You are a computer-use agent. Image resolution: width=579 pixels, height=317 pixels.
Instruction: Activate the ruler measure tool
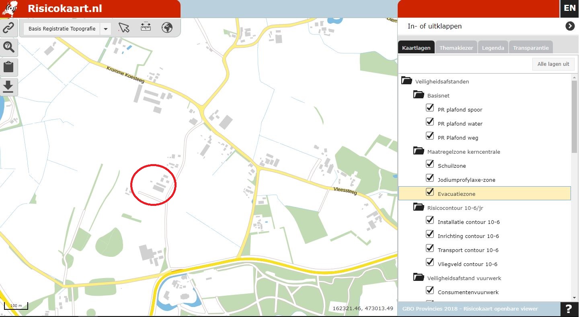click(146, 27)
